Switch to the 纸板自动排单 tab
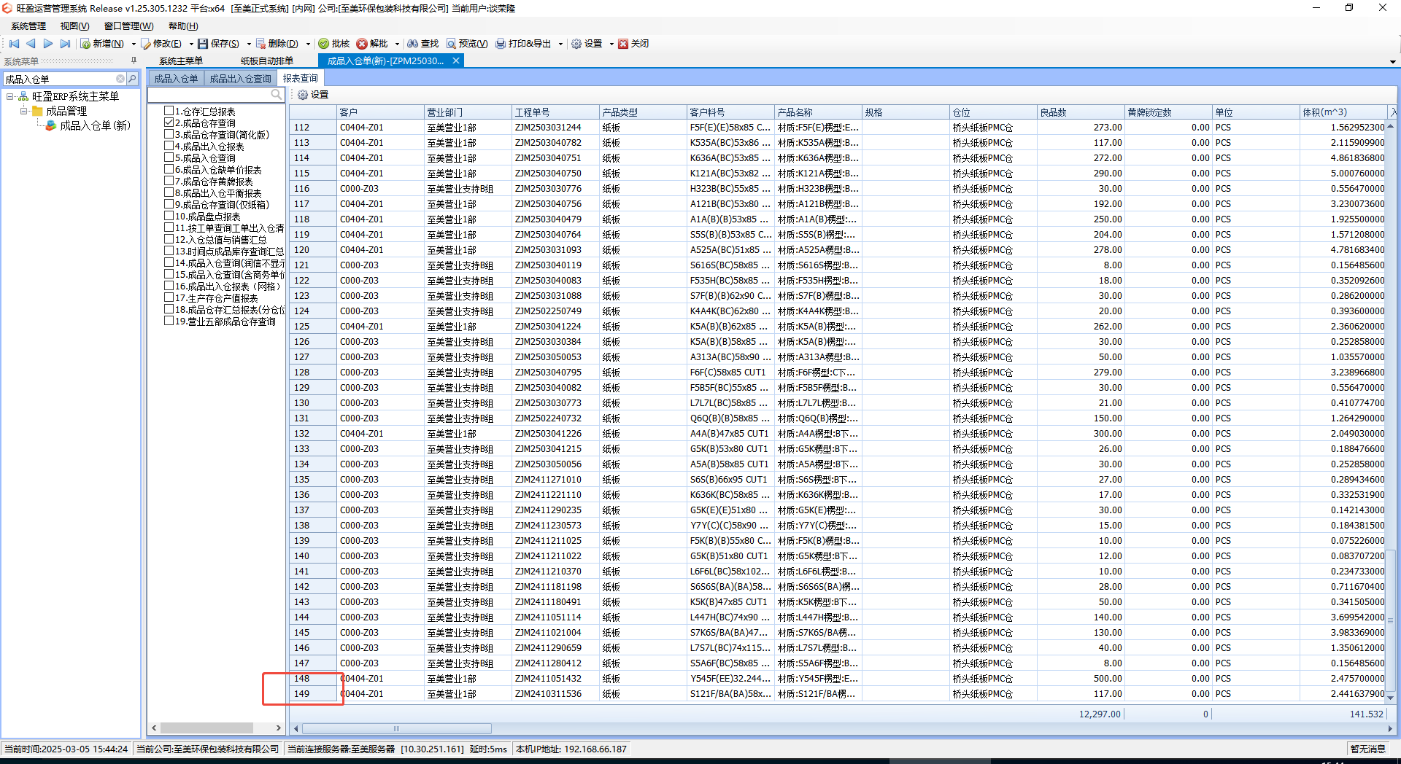The width and height of the screenshot is (1401, 764). 267,61
